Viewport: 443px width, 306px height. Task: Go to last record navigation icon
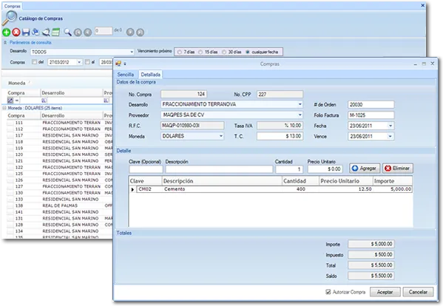click(140, 33)
